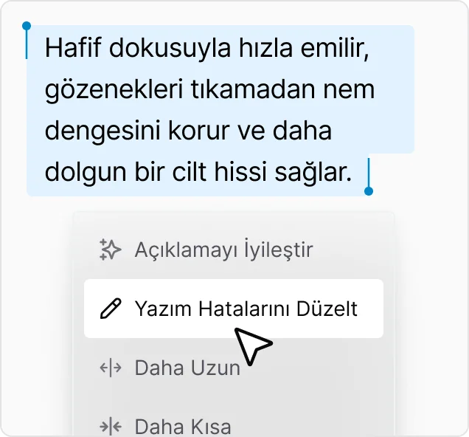Image resolution: width=469 pixels, height=437 pixels.
Task: Choose the Daha Kısa option
Action: click(183, 426)
